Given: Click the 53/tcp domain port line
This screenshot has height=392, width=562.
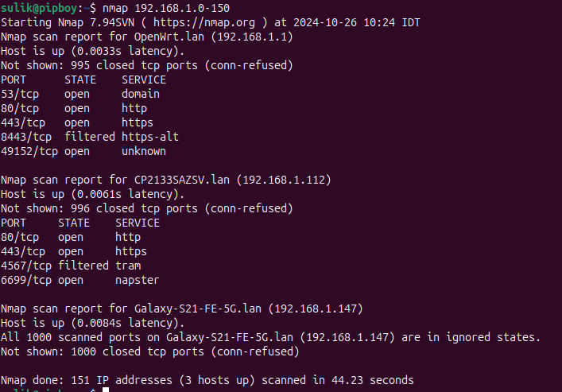Looking at the screenshot, I should (x=80, y=94).
